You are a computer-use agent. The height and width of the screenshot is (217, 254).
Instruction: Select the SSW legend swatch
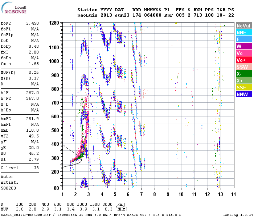(x=244, y=67)
